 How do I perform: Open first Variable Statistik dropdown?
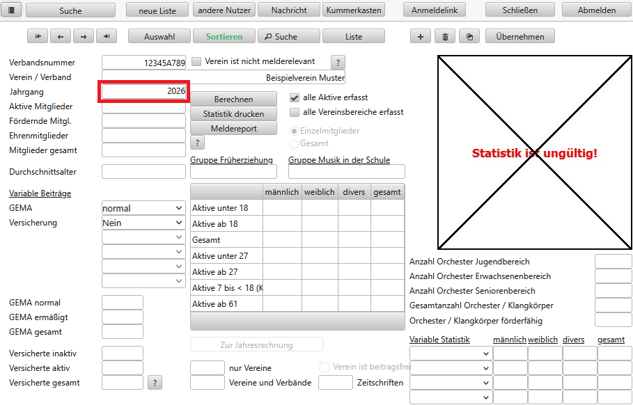(x=451, y=354)
